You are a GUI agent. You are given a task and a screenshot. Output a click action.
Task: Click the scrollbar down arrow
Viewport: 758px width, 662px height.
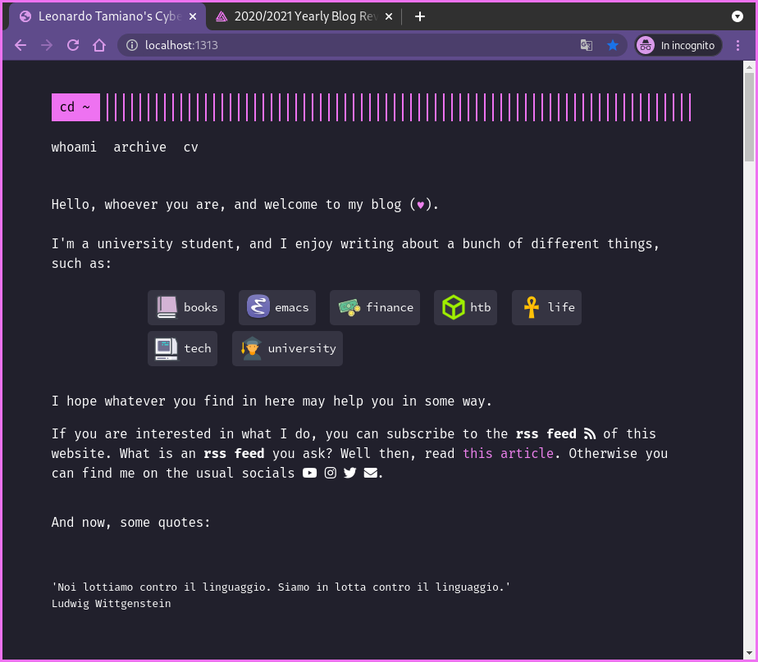pyautogui.click(x=749, y=654)
